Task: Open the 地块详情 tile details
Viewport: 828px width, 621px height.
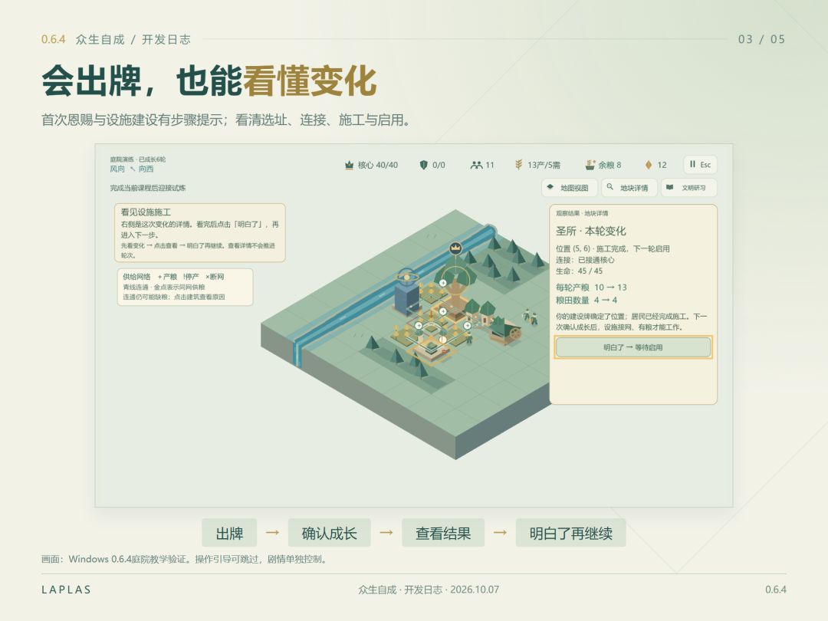Action: (x=629, y=188)
